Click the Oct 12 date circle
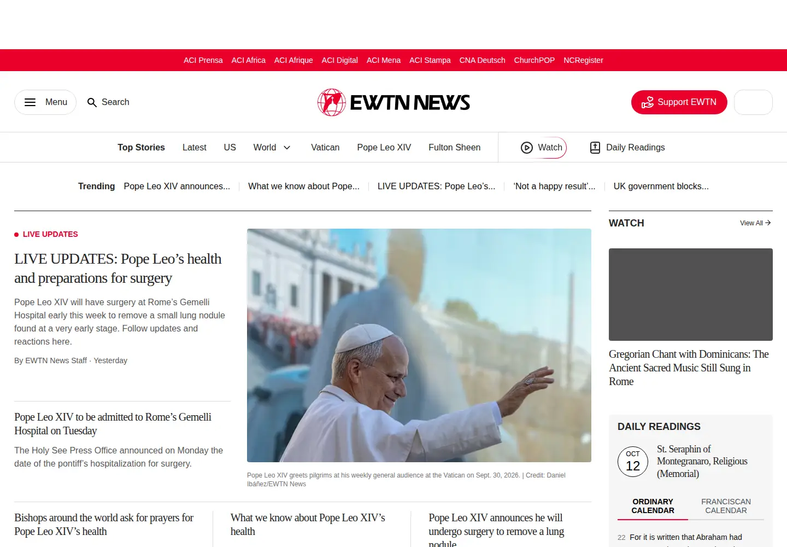787x547 pixels. [x=633, y=462]
